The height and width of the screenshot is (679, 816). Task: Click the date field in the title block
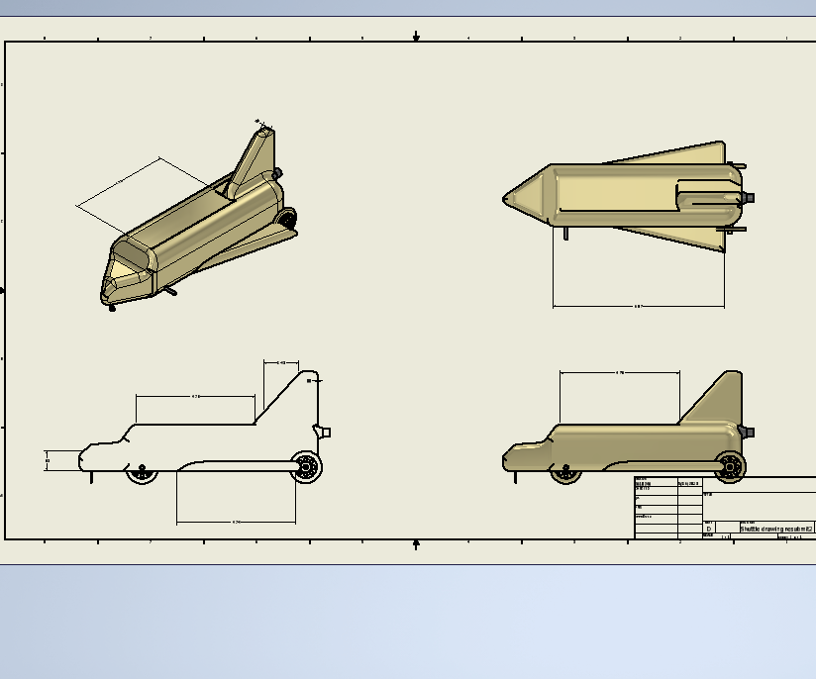(687, 484)
